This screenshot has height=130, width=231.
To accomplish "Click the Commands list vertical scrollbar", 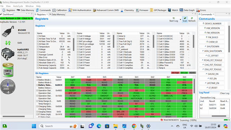I will click(x=229, y=39).
